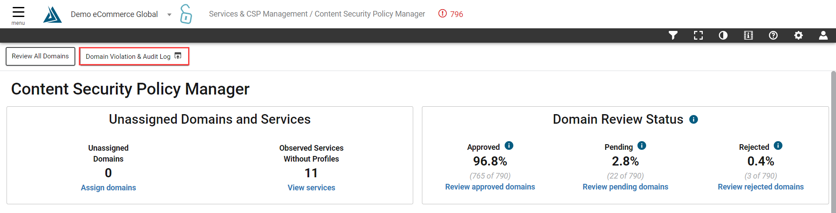View the 796 alerts indicator

click(x=451, y=14)
